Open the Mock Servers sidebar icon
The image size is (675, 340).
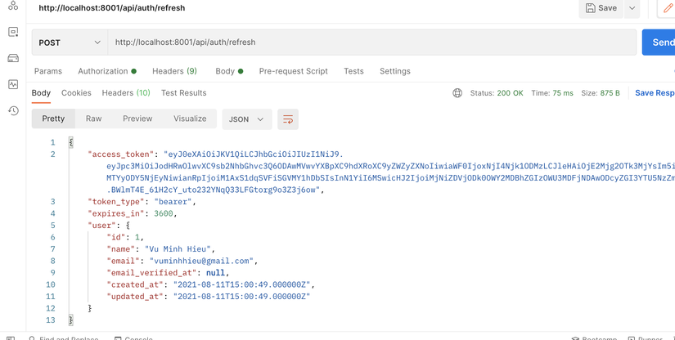pyautogui.click(x=13, y=58)
